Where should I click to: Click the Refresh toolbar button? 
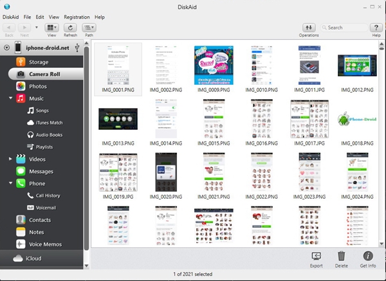[71, 28]
